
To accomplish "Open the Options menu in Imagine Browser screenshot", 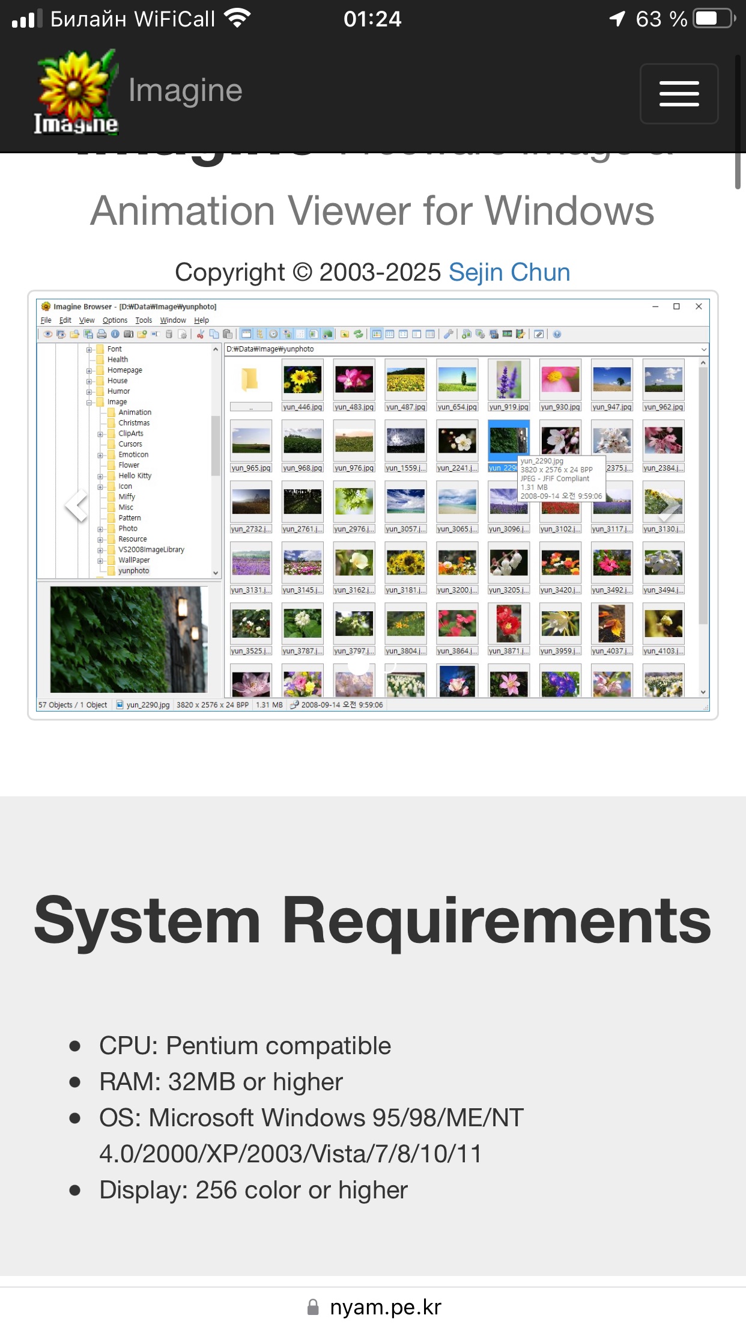I will click(115, 320).
